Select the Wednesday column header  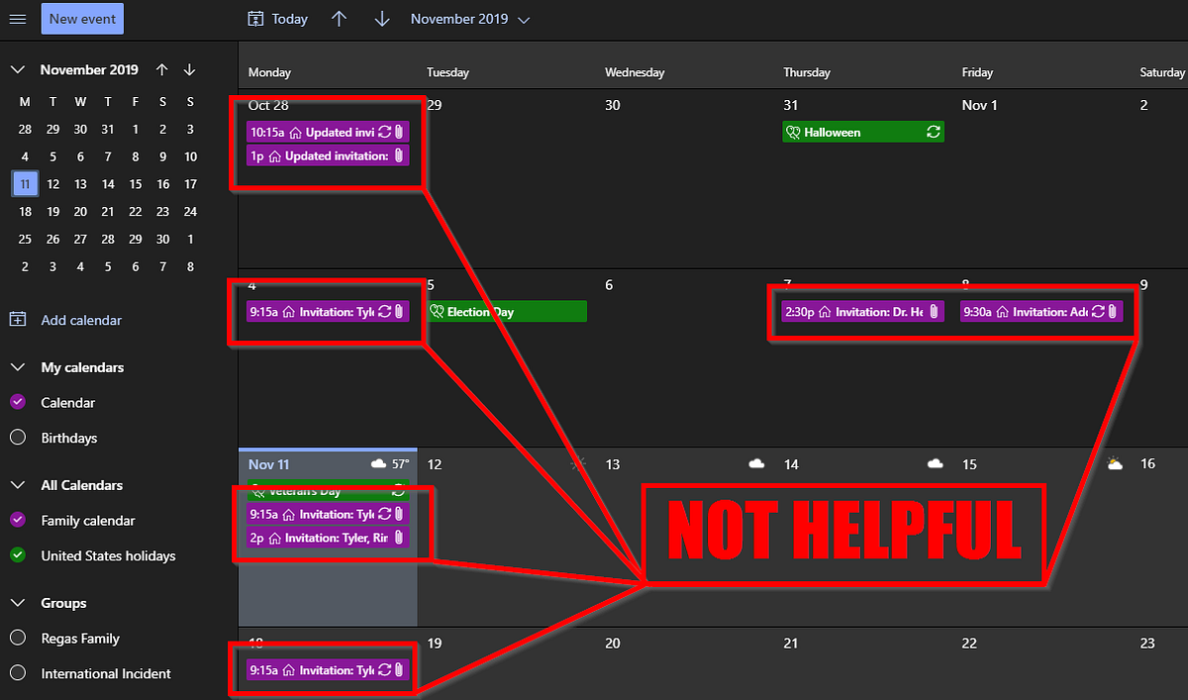[635, 72]
